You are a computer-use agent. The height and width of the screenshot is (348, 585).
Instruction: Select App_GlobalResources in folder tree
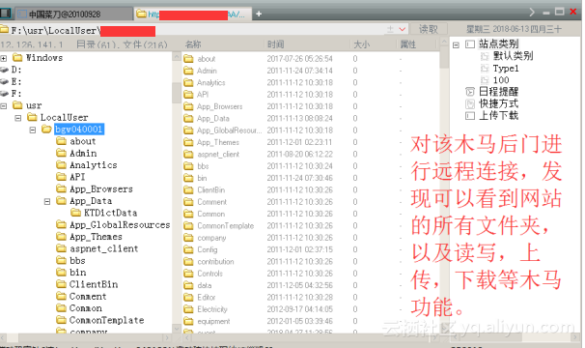tap(120, 224)
